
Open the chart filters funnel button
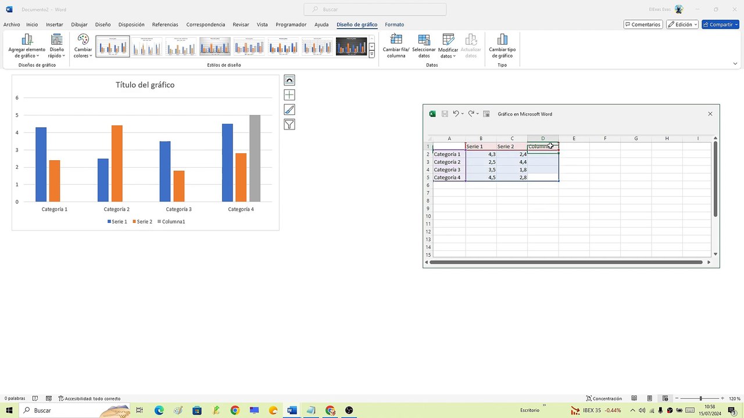289,124
